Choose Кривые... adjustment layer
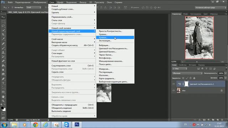 point(115,37)
